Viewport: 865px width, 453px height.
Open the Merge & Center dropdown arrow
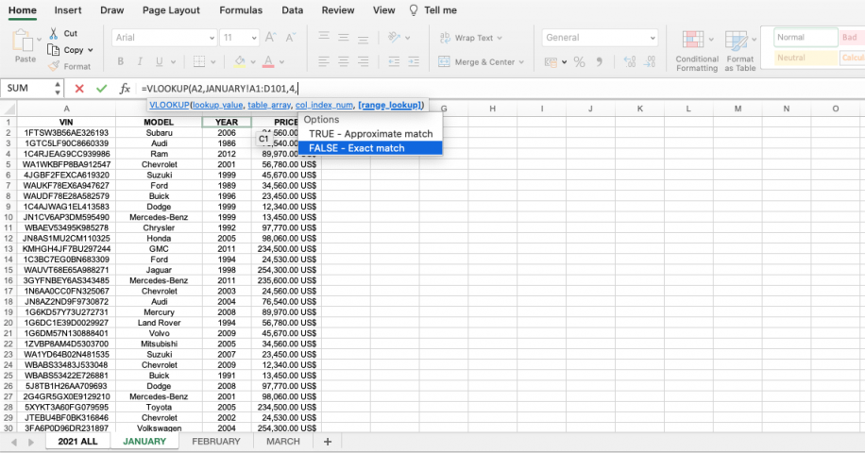522,62
